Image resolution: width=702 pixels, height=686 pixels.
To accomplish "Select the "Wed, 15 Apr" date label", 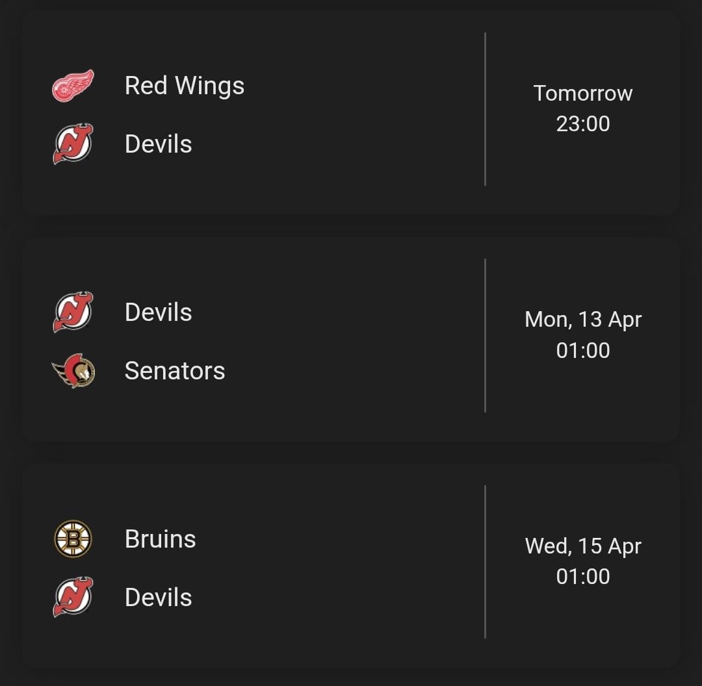I will (x=583, y=546).
